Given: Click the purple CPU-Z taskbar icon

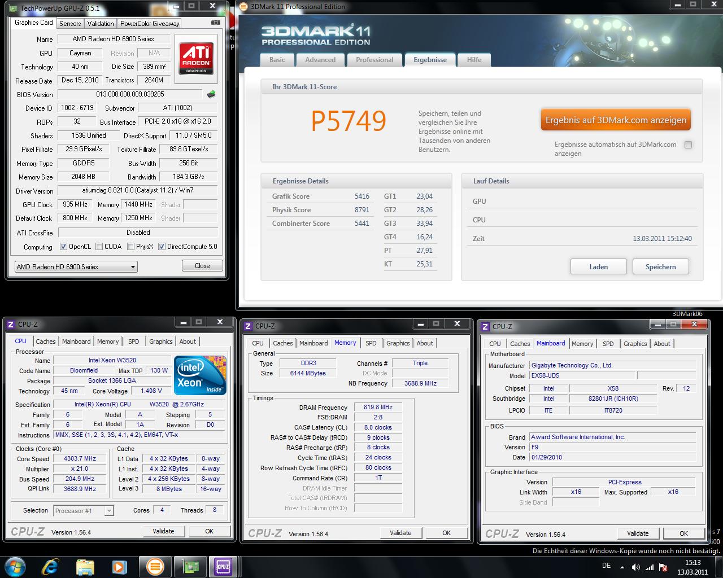Looking at the screenshot, I should pyautogui.click(x=223, y=566).
